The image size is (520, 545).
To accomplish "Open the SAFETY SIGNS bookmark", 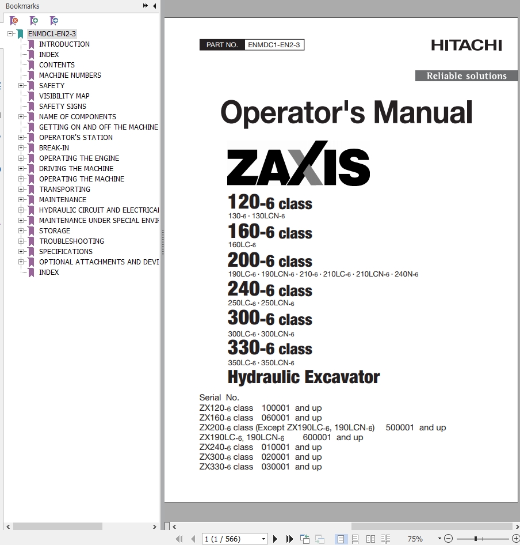I will click(x=63, y=107).
